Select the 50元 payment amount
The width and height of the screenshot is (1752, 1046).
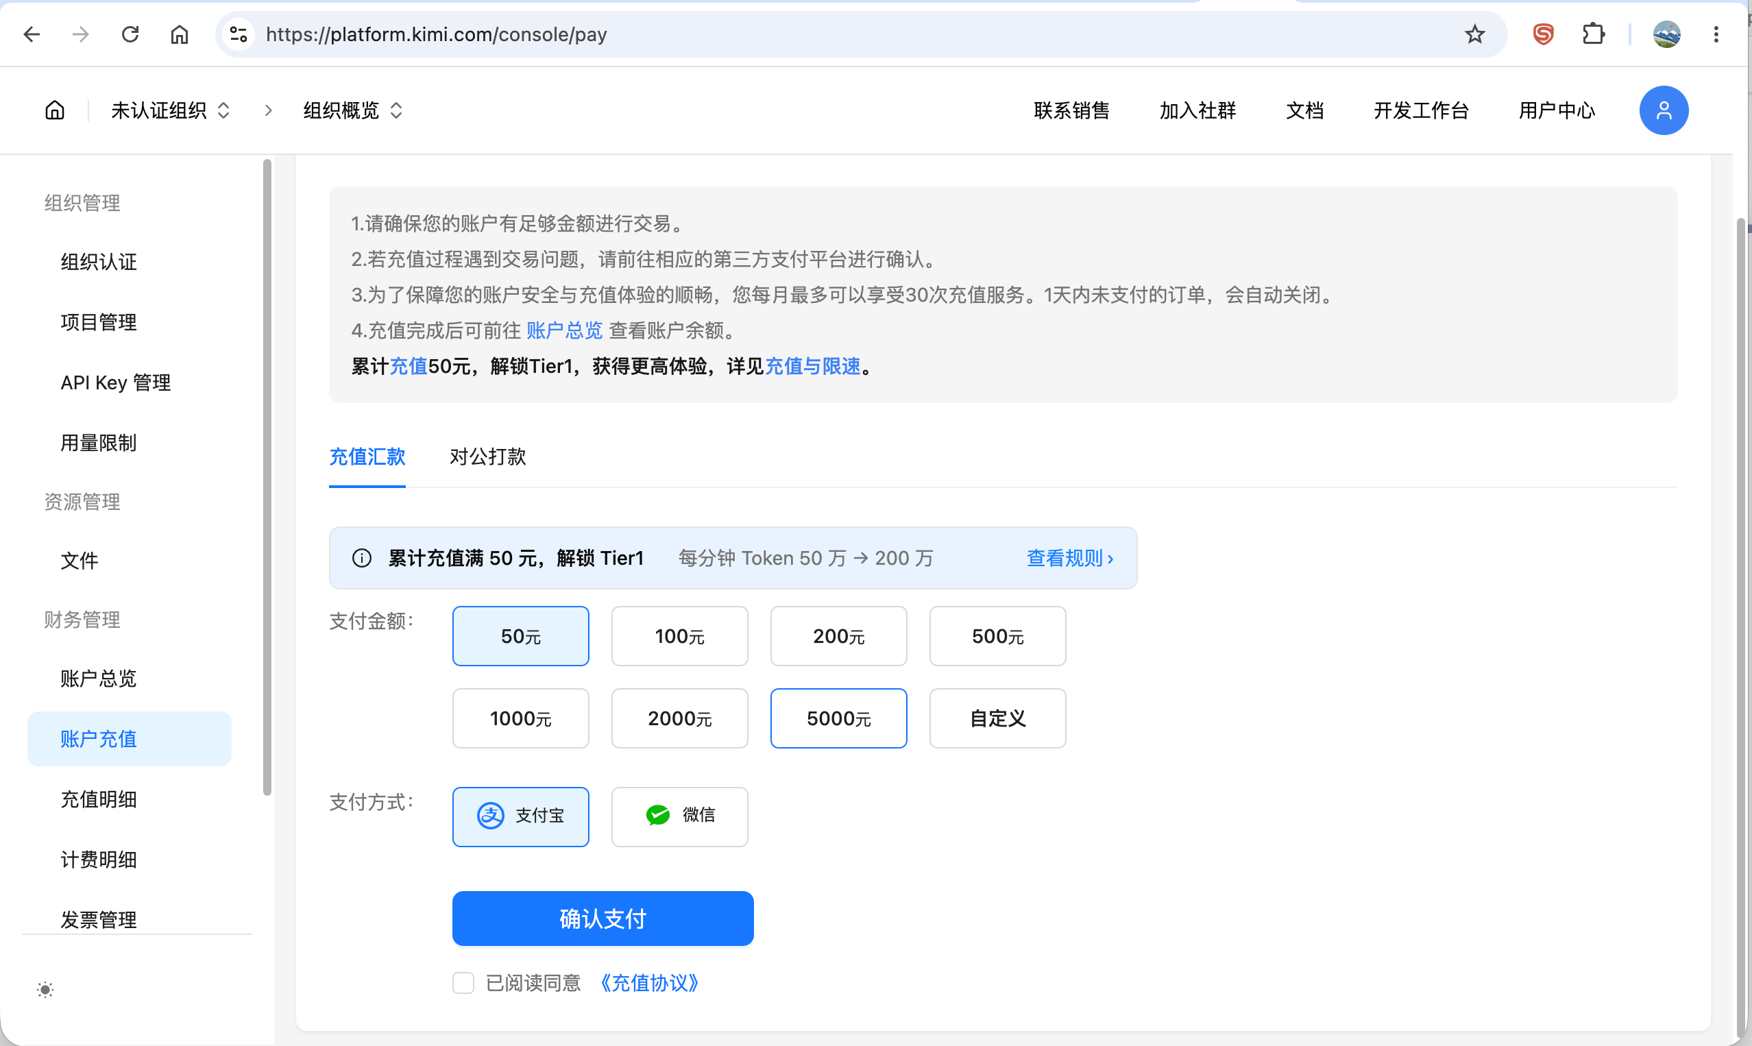[x=521, y=636]
